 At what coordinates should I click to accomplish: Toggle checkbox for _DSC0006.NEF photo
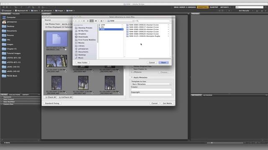(66, 93)
